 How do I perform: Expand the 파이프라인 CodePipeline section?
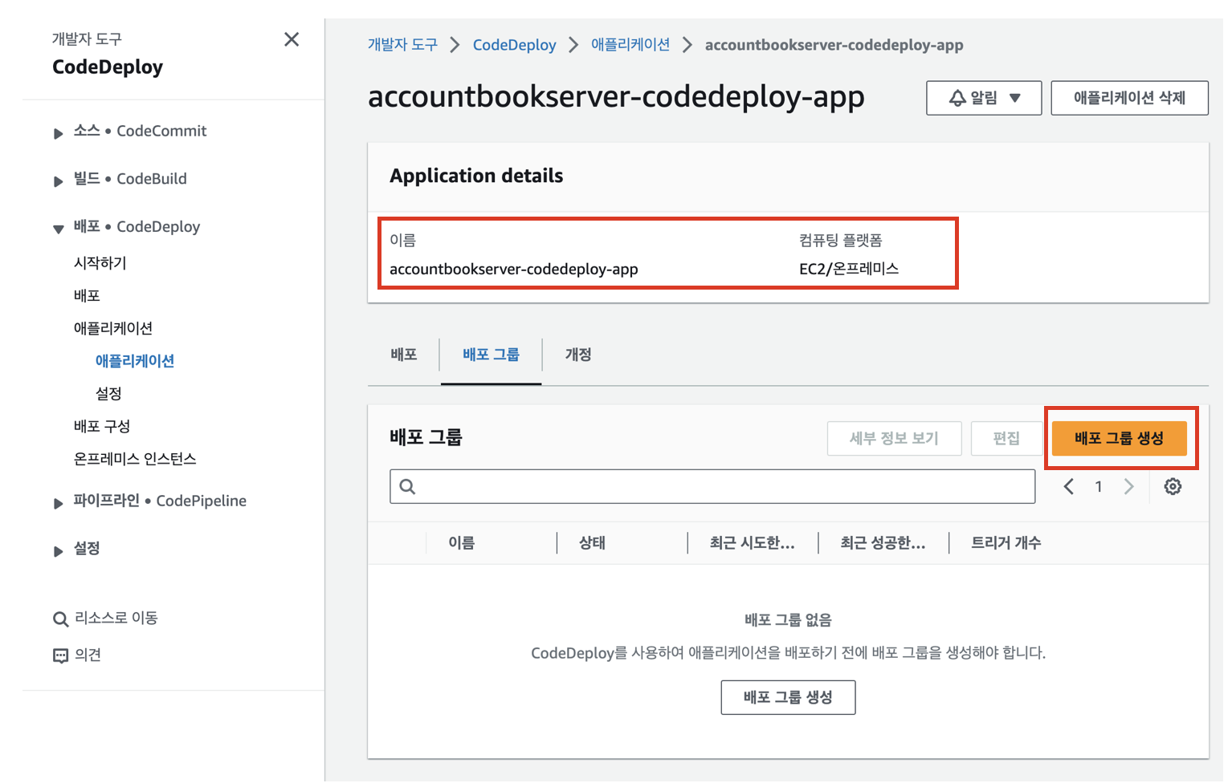[x=58, y=503]
